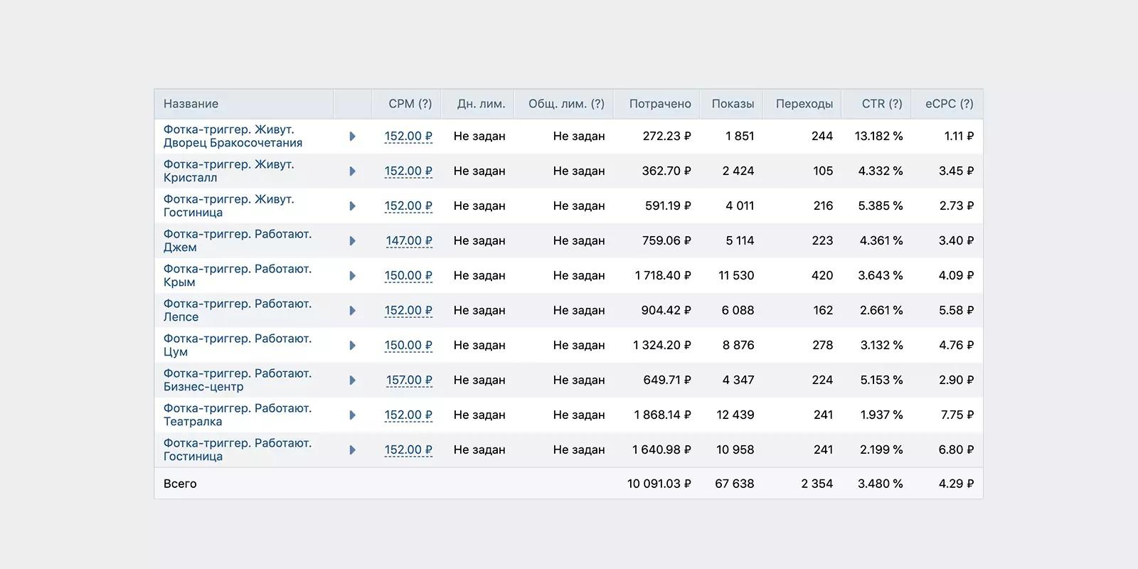Open the Фотка-триггер. Живут. Кристалл ad link
1138x569 pixels.
click(229, 171)
